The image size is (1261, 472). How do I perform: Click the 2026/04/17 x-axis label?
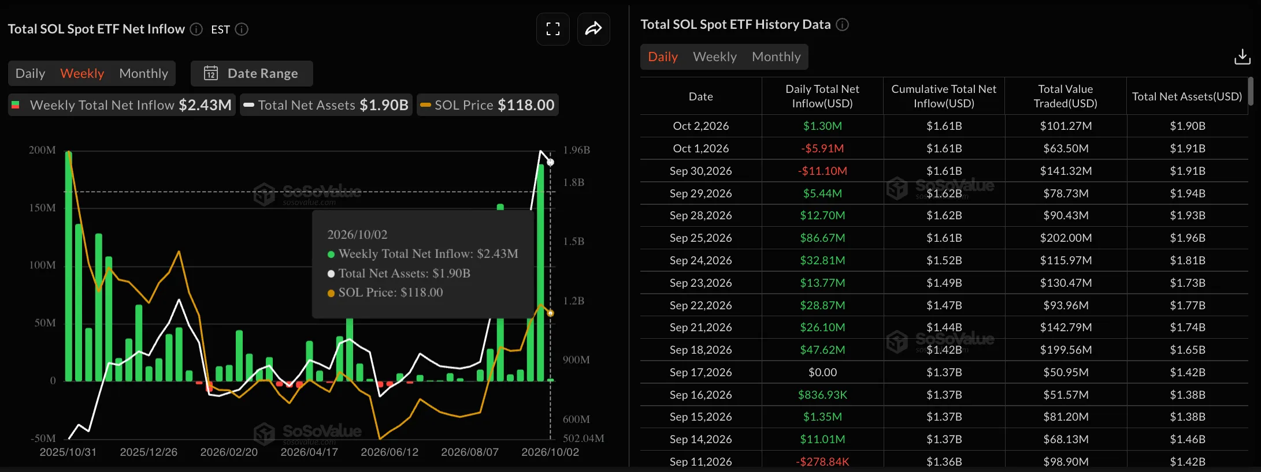(309, 452)
